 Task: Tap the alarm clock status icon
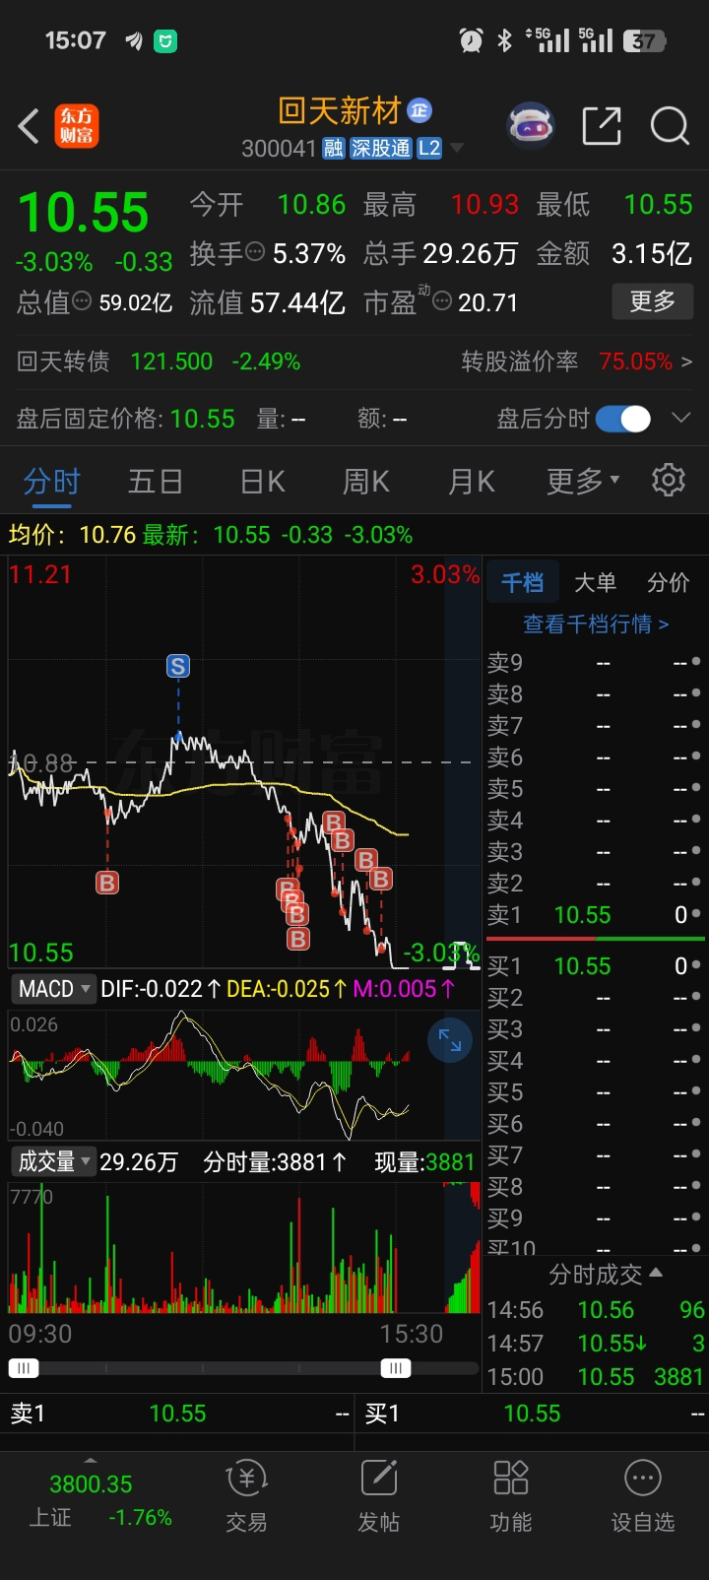point(471,40)
